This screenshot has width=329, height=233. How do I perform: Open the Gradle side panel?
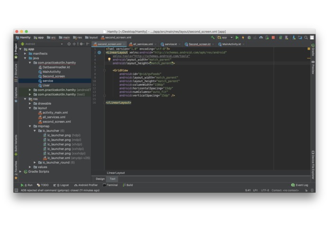pos(313,50)
